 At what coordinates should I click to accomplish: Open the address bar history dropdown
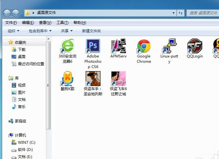coord(173,13)
